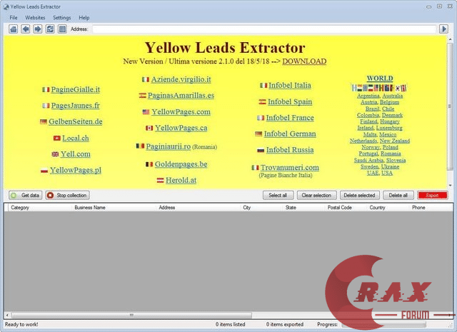
Task: Open the Settings menu
Action: point(62,17)
